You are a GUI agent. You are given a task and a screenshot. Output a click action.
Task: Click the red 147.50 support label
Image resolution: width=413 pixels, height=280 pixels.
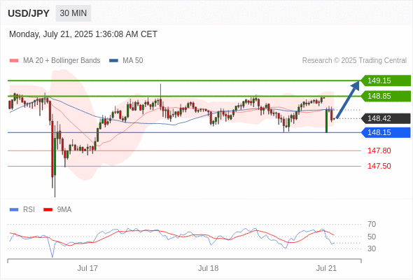pyautogui.click(x=379, y=166)
